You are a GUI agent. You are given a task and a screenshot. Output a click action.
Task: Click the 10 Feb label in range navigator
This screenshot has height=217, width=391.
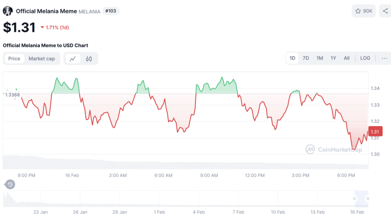pos(278,212)
